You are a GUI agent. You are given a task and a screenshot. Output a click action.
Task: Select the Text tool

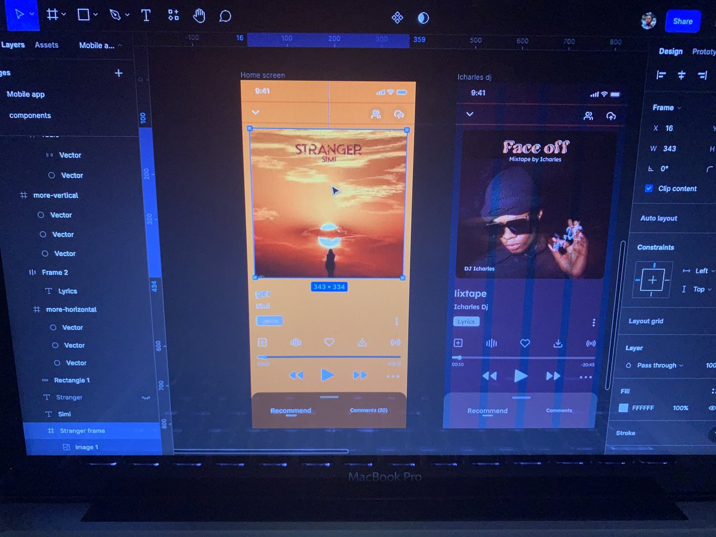[146, 15]
